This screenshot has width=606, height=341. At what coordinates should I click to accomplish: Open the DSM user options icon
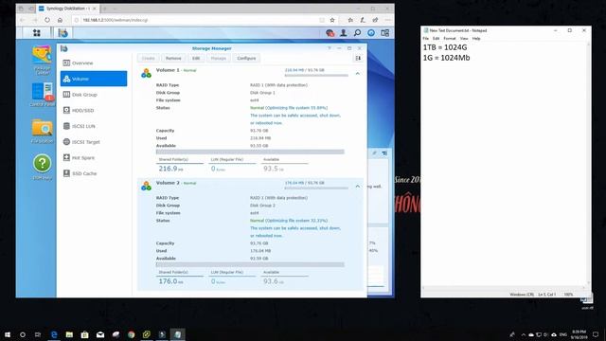343,33
